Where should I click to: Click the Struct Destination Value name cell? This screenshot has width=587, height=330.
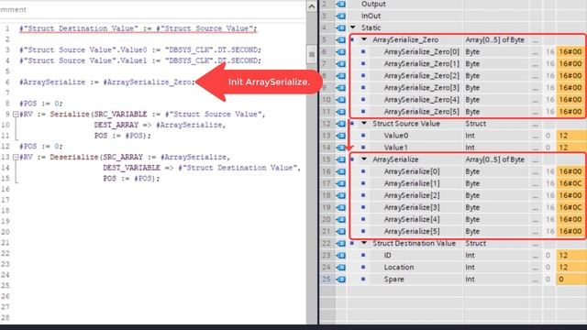pos(414,244)
